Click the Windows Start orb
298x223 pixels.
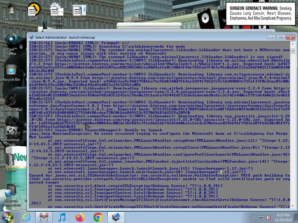coord(8,217)
